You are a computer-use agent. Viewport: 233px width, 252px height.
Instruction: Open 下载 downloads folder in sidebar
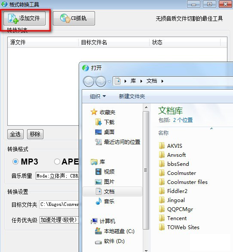tap(105, 122)
